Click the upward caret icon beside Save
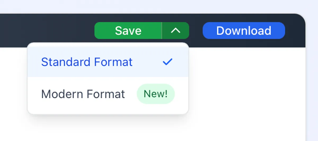Viewport: 318px width, 141px height. click(175, 31)
